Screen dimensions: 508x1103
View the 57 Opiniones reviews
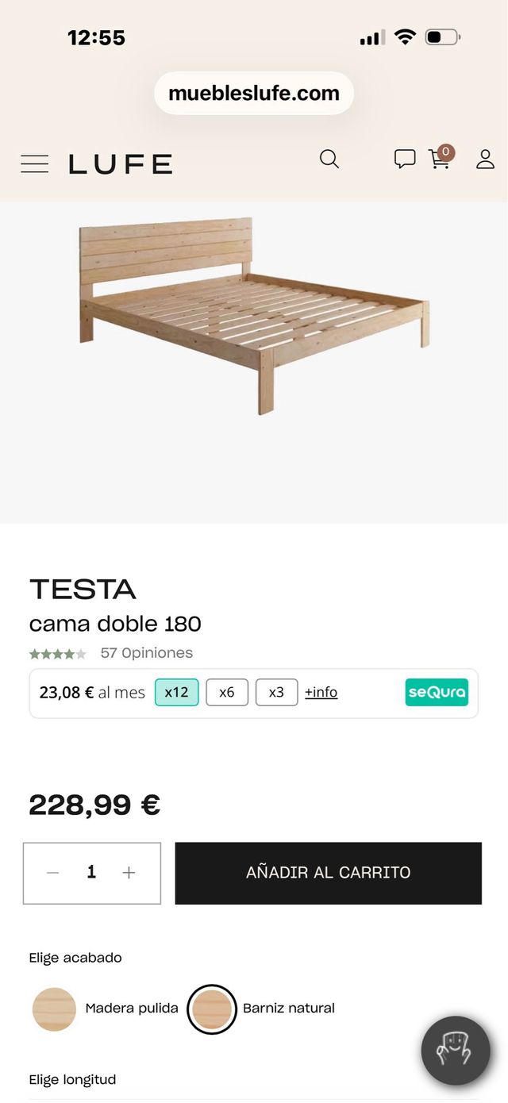pyautogui.click(x=146, y=653)
